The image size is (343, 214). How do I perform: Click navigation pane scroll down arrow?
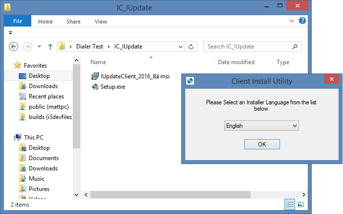77,195
